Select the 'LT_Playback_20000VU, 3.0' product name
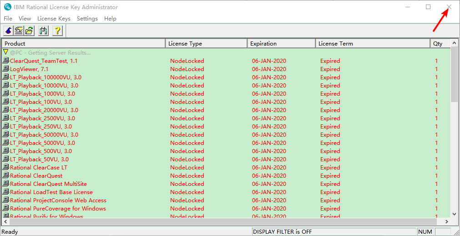 (x=44, y=110)
